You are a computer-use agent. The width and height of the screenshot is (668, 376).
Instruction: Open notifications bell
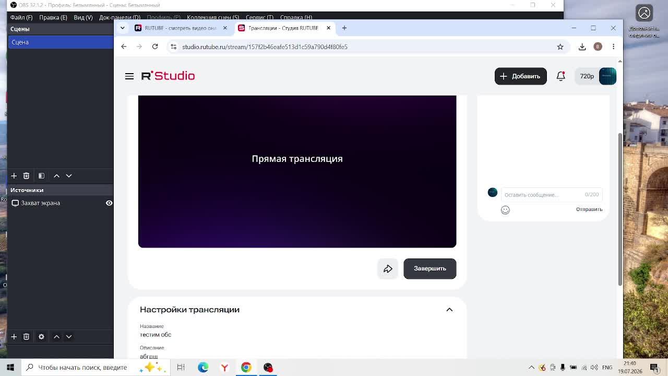560,76
